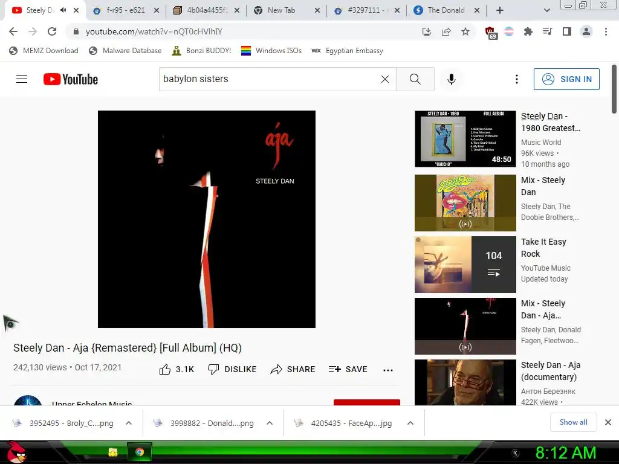The height and width of the screenshot is (464, 619).
Task: Open the MEMZ Download bookmark
Action: 44,51
